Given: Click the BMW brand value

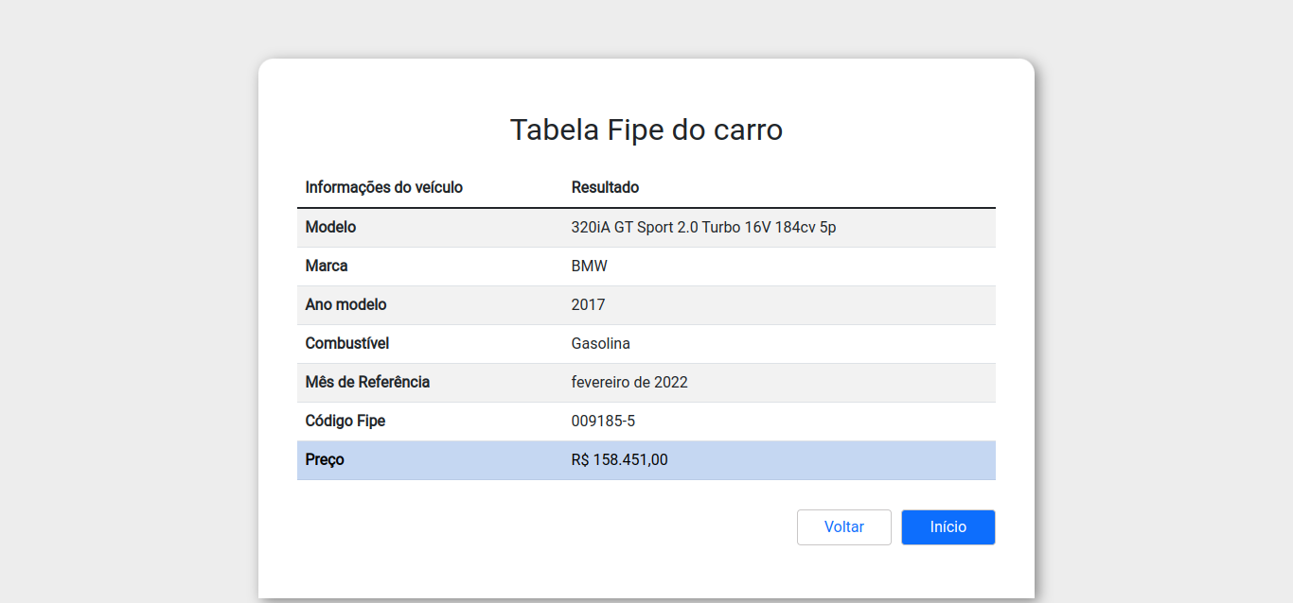Looking at the screenshot, I should [590, 266].
